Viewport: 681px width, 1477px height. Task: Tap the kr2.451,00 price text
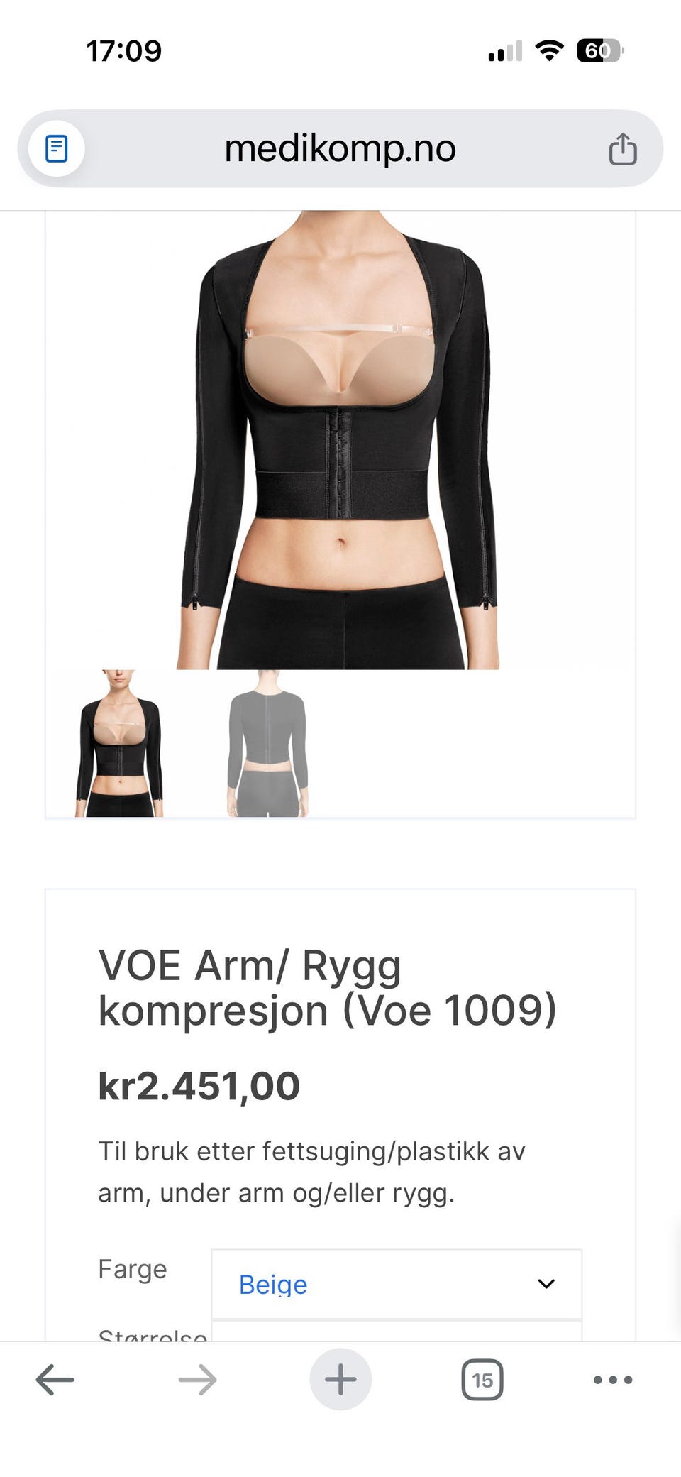coord(199,1086)
